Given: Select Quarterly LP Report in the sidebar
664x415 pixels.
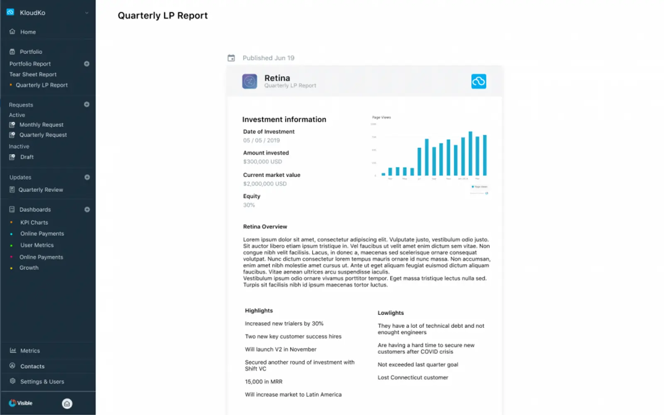Looking at the screenshot, I should [x=41, y=85].
